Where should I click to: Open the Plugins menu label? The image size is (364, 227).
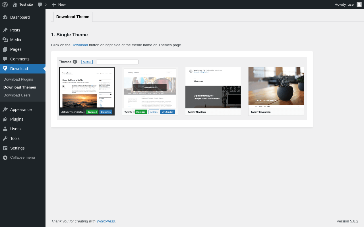(x=17, y=119)
